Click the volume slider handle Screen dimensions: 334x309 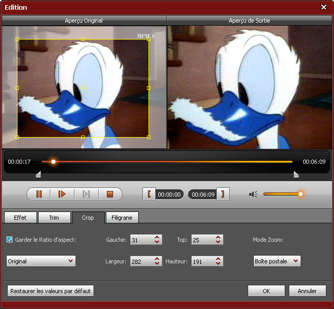tap(301, 194)
